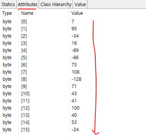Image resolution: width=146 pixels, height=138 pixels.
Task: Click the value -34 cell
Action: tap(75, 36)
